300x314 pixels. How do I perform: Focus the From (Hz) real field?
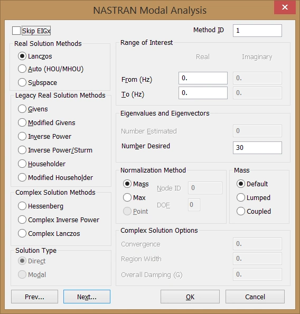click(203, 78)
